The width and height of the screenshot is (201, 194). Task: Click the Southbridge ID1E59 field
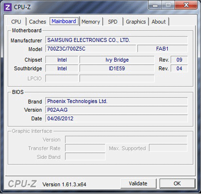tap(117, 69)
